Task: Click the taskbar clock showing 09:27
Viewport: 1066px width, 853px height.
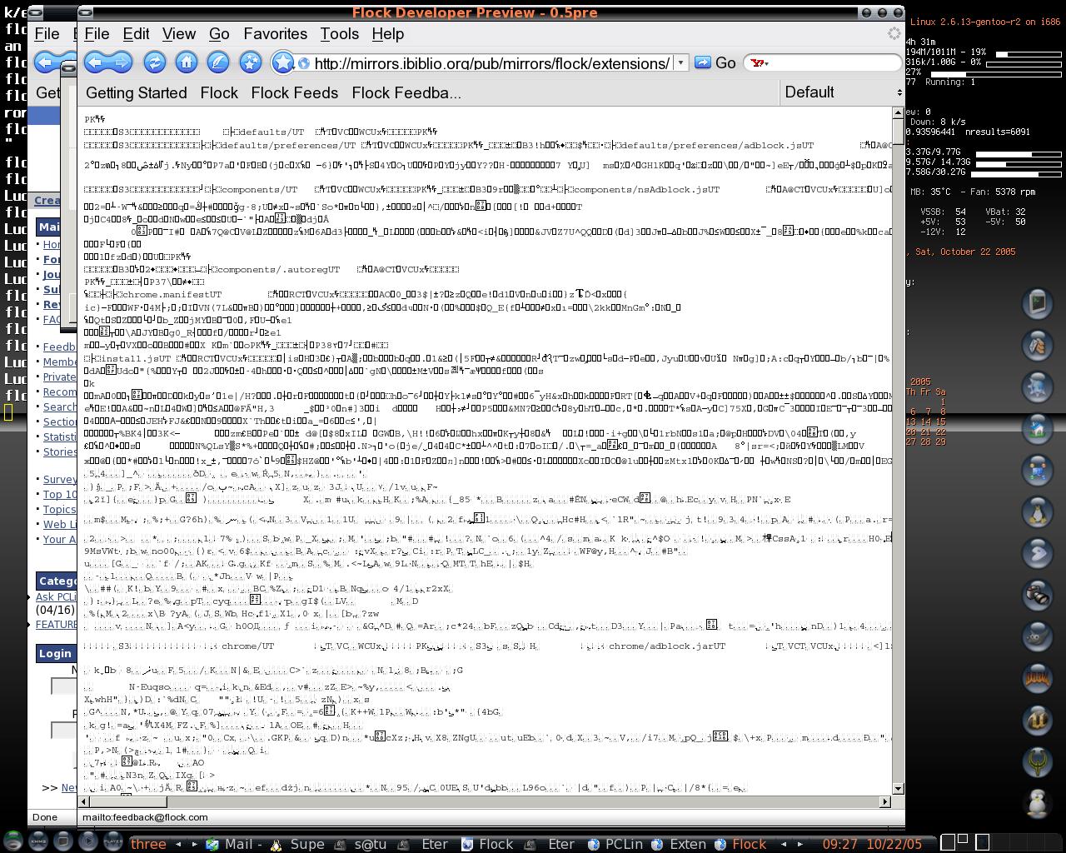Action: click(x=839, y=844)
